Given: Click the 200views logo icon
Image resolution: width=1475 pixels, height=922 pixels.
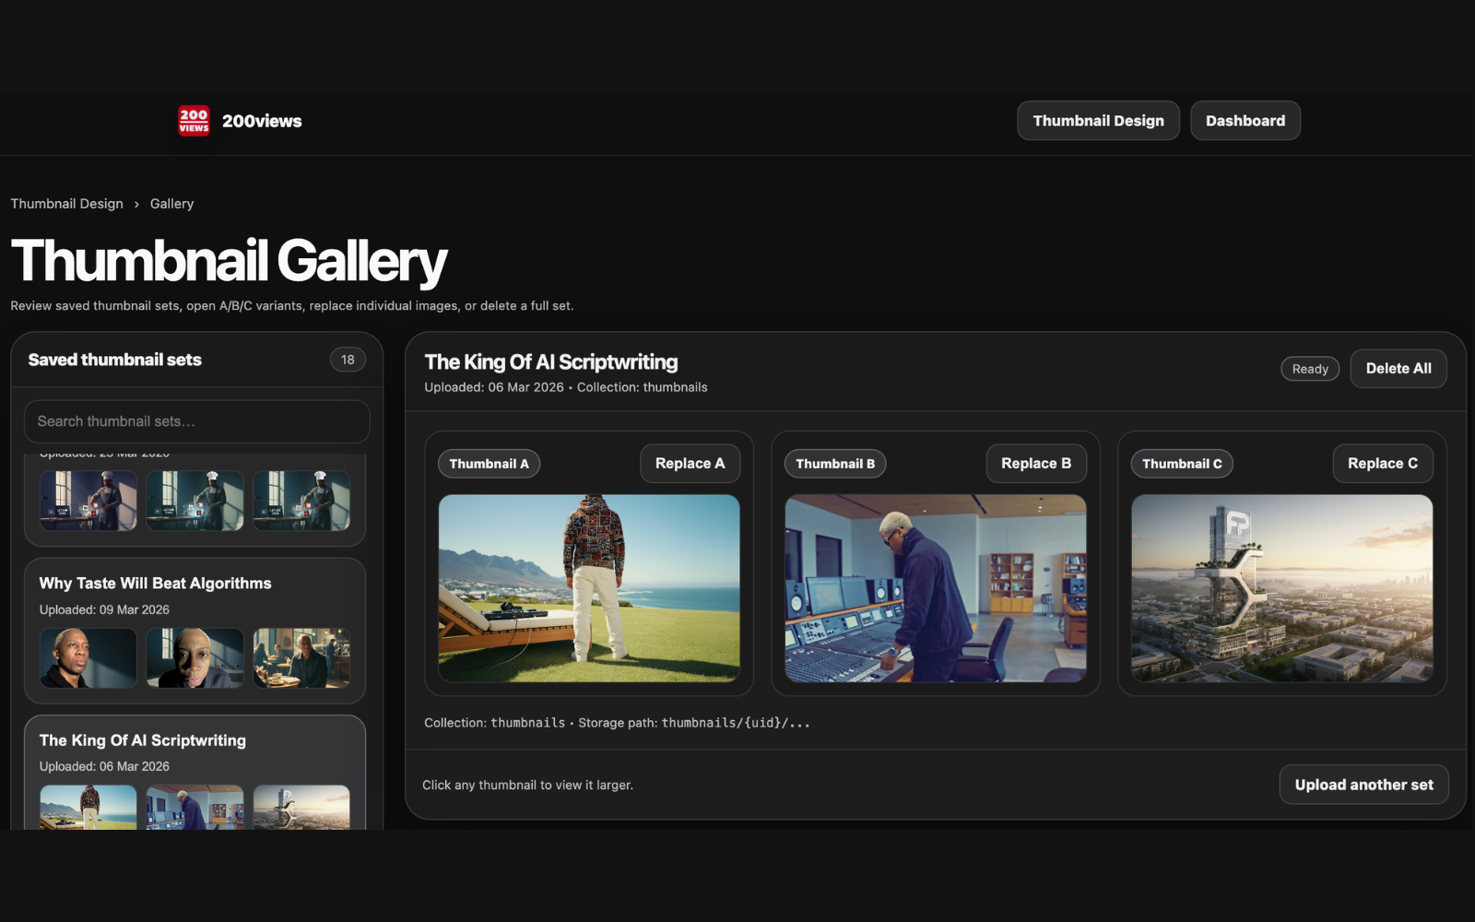Looking at the screenshot, I should point(193,120).
